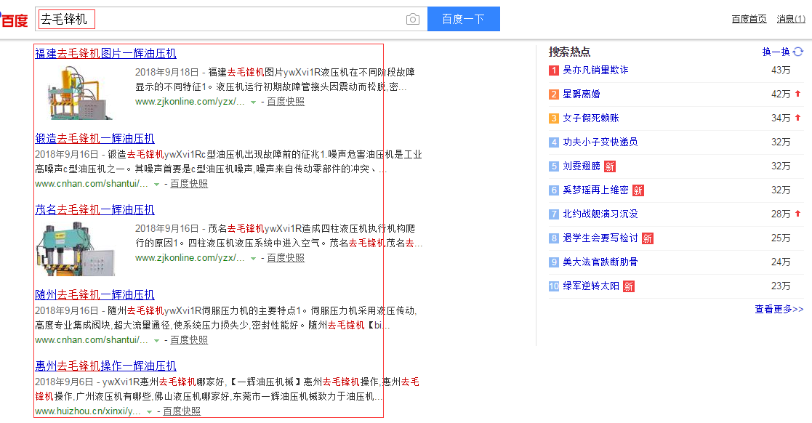Open 百度快照 for the 随州去毛锋机 result
This screenshot has height=423, width=812.
click(x=189, y=339)
